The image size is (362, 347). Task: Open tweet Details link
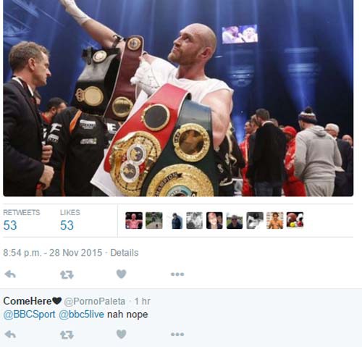coord(125,253)
